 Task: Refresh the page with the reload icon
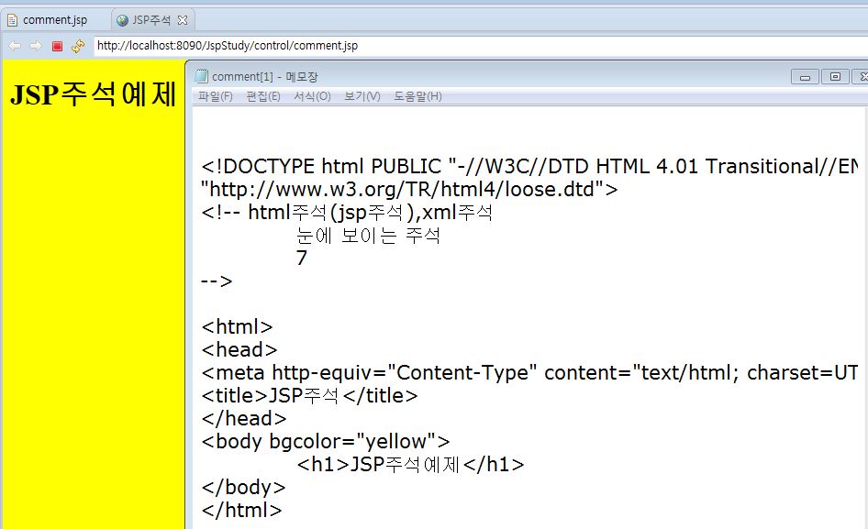(78, 46)
